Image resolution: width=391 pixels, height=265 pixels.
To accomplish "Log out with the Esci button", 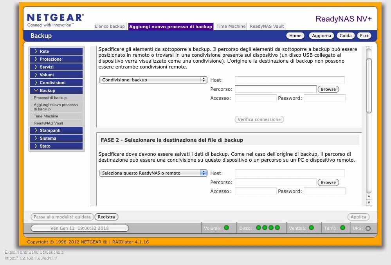I will click(364, 36).
